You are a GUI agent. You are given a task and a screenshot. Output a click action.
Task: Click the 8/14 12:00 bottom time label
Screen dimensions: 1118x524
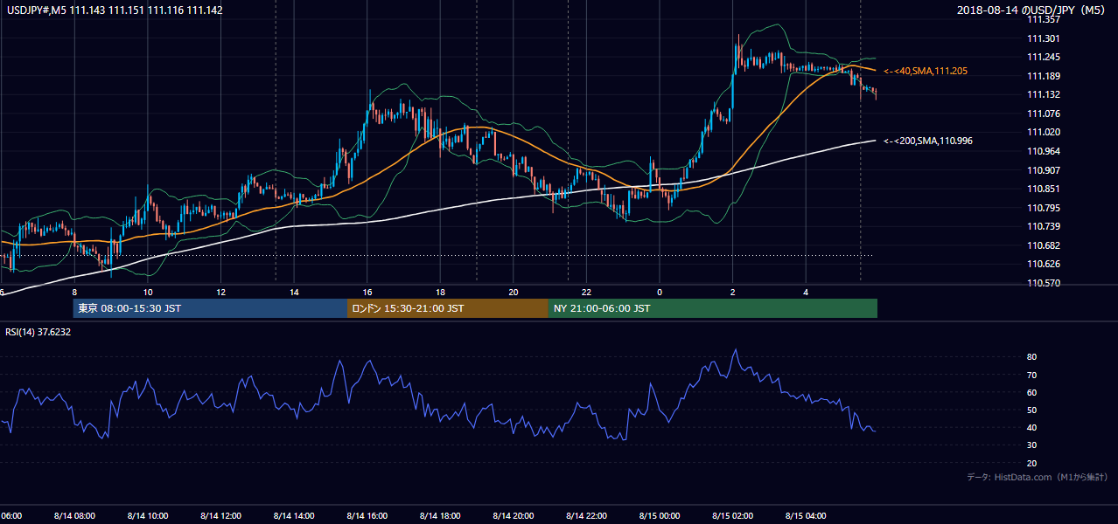220,515
